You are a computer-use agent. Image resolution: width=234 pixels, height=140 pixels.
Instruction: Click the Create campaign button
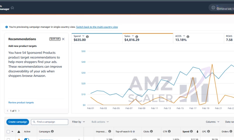(18, 122)
